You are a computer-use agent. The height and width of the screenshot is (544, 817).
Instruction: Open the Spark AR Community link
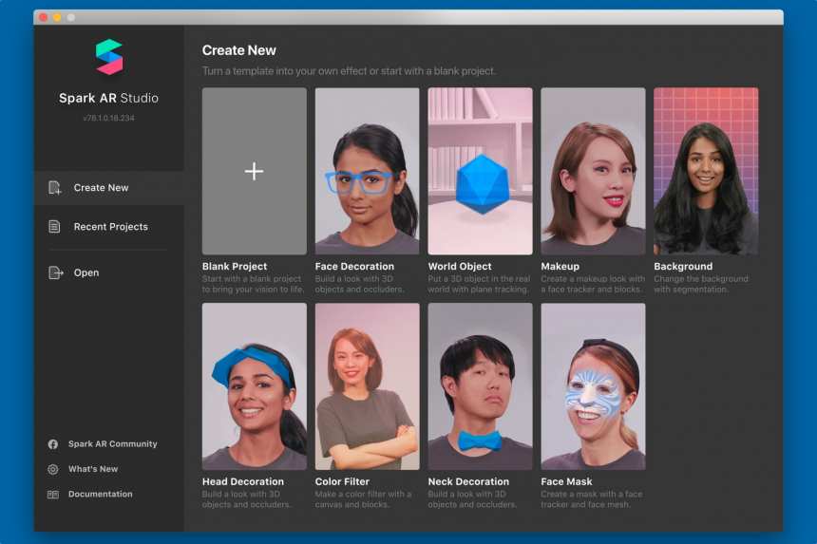pos(112,444)
